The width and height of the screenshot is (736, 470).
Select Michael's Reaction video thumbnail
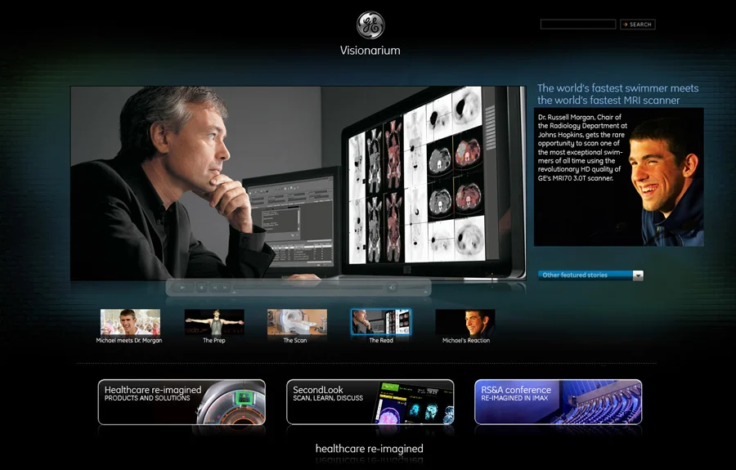coord(465,322)
